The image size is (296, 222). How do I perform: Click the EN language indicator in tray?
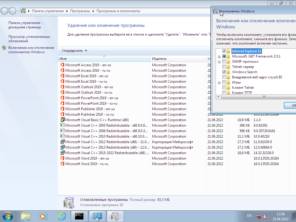click(249, 216)
